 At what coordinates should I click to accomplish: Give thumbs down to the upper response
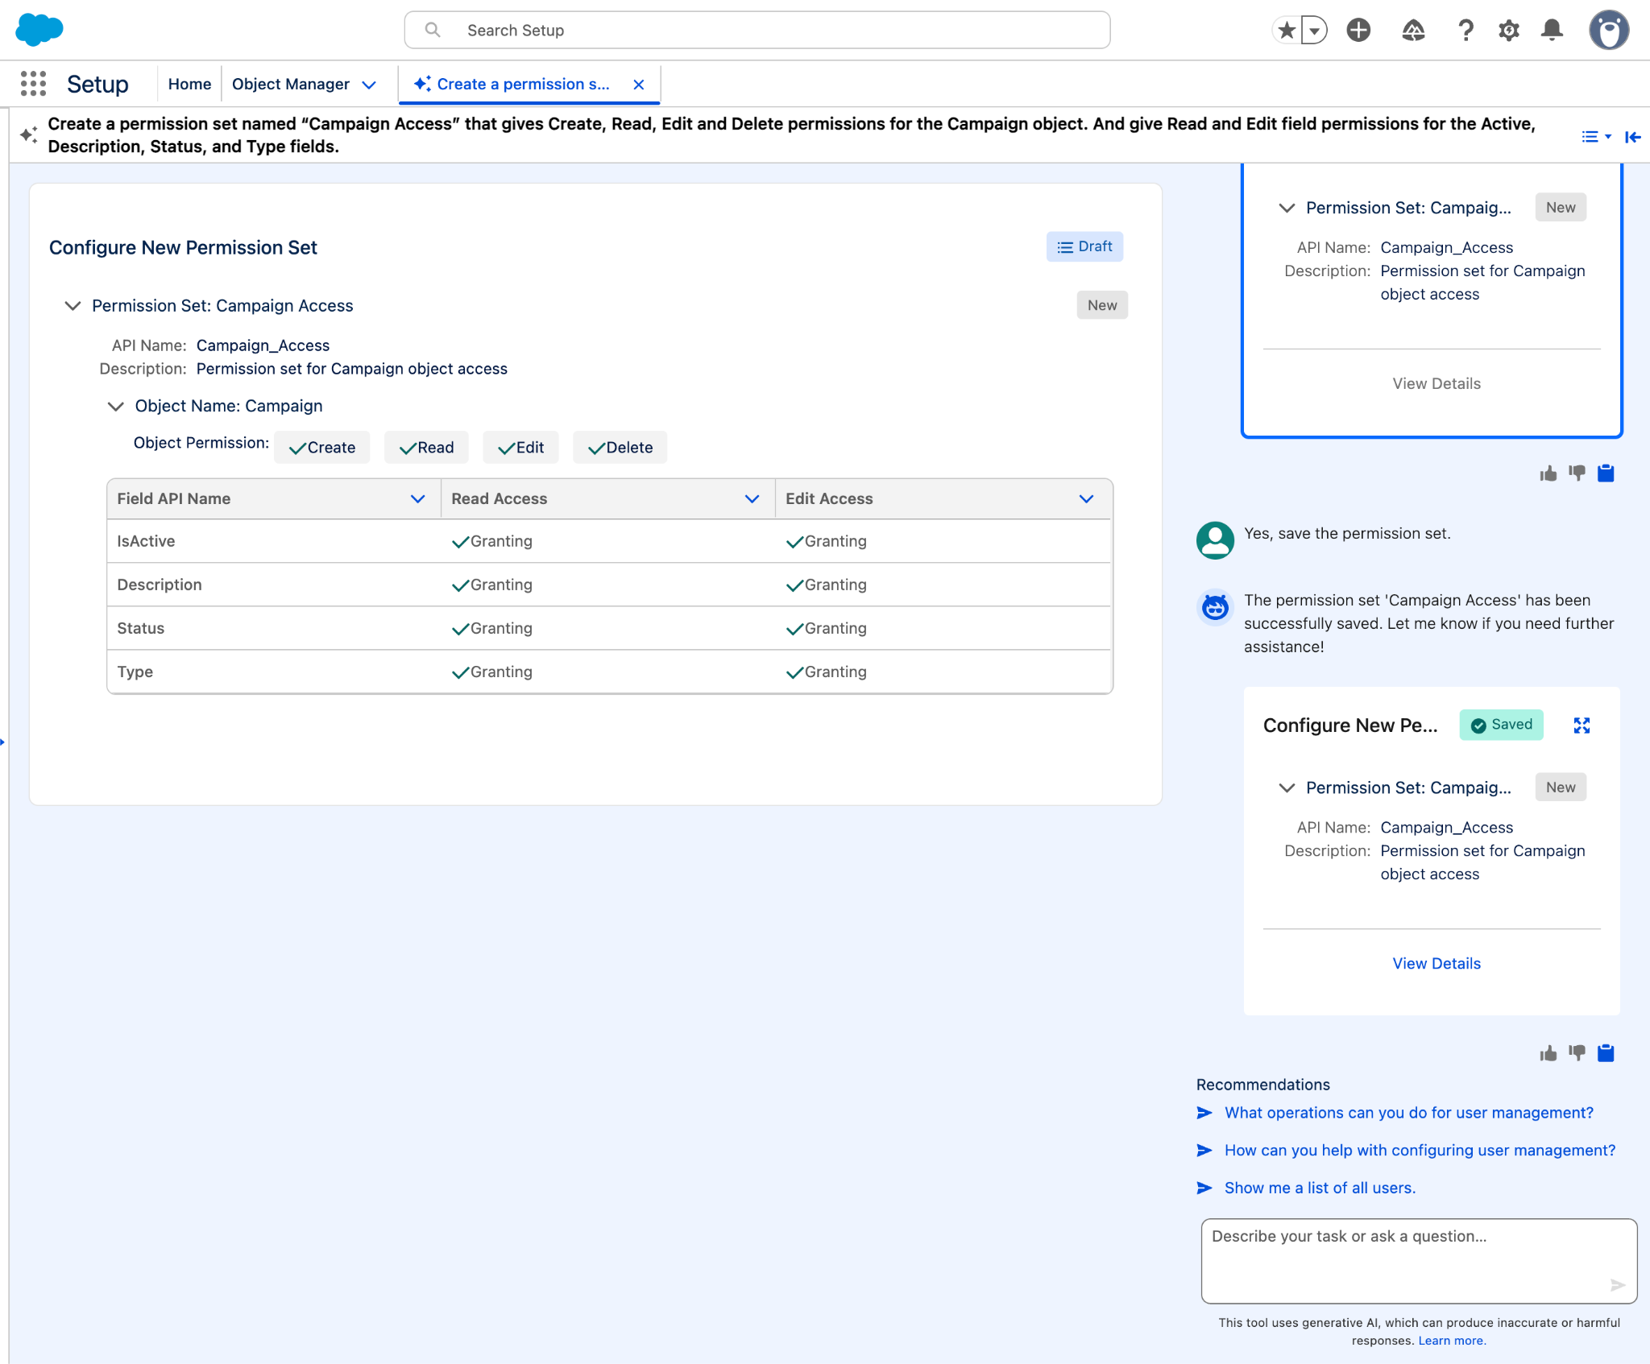tap(1577, 473)
